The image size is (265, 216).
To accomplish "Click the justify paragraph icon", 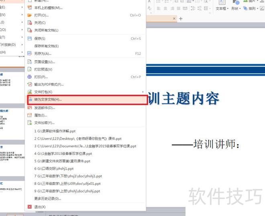I will [179, 8].
